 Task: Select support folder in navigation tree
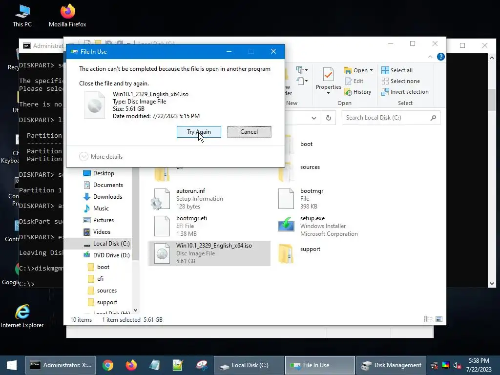(x=103, y=302)
